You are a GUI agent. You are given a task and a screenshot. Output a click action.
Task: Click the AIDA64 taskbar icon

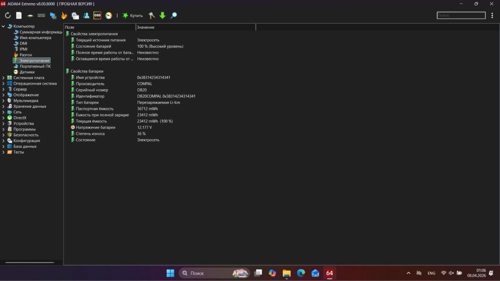(329, 273)
